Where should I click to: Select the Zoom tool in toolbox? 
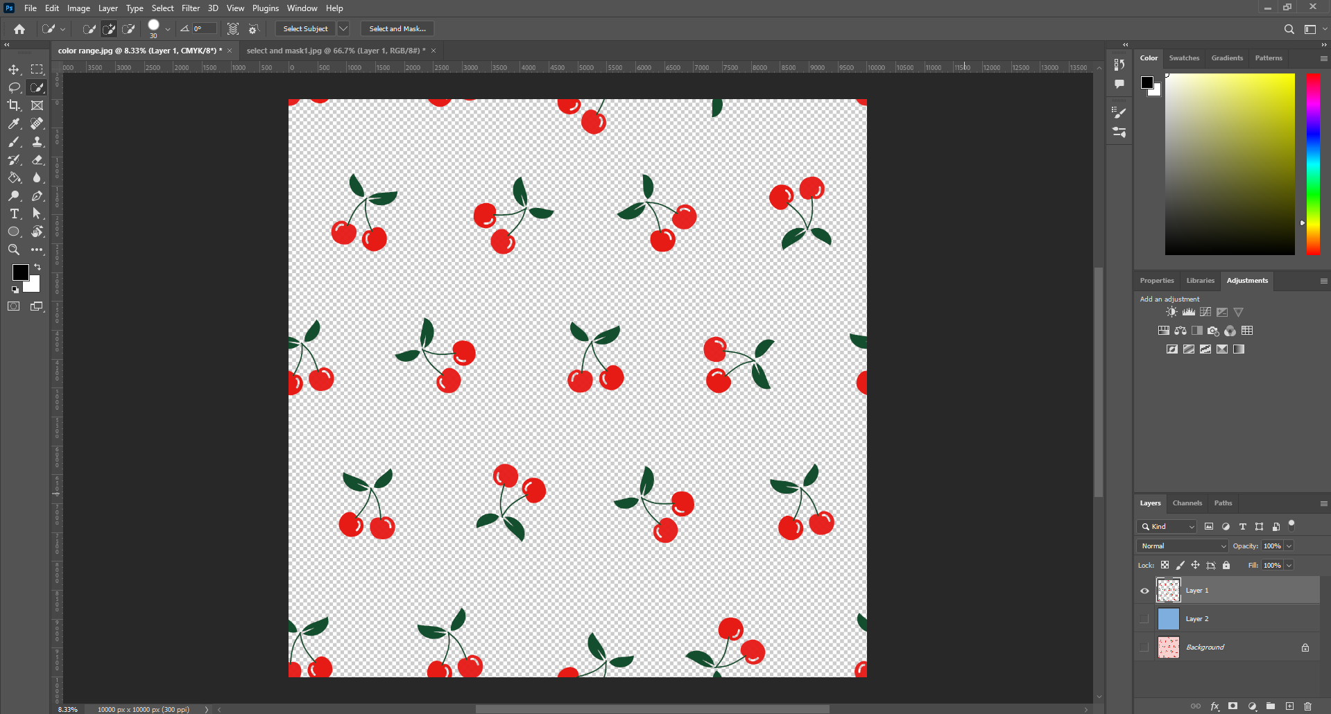tap(14, 250)
